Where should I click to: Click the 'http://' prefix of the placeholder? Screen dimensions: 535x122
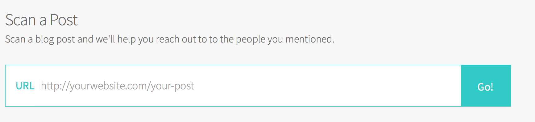(x=55, y=86)
